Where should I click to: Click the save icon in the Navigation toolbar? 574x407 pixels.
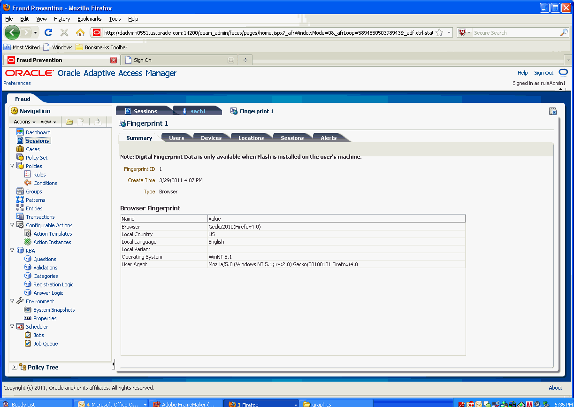coord(99,122)
